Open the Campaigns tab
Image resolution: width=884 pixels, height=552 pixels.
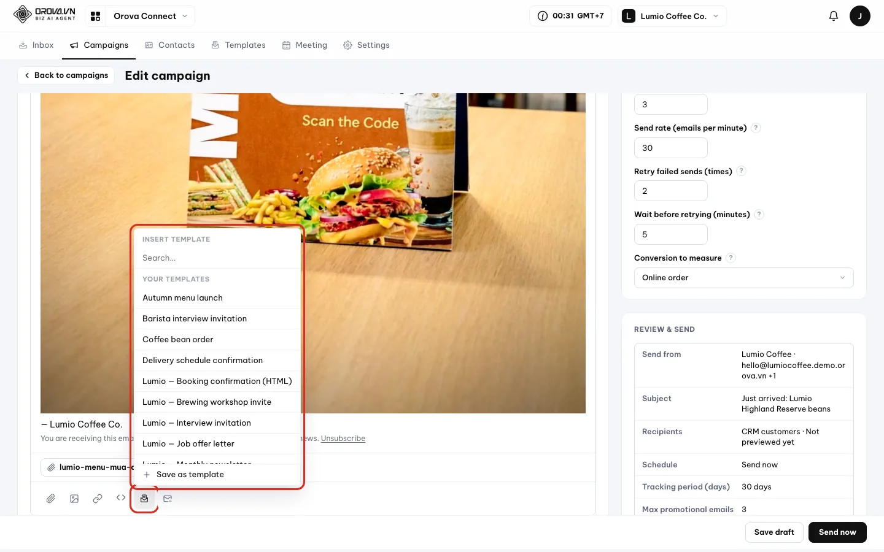click(99, 45)
